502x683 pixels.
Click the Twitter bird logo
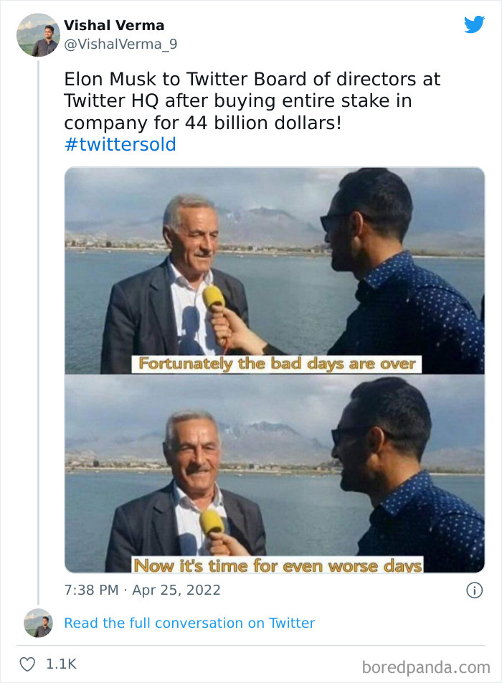[x=475, y=24]
